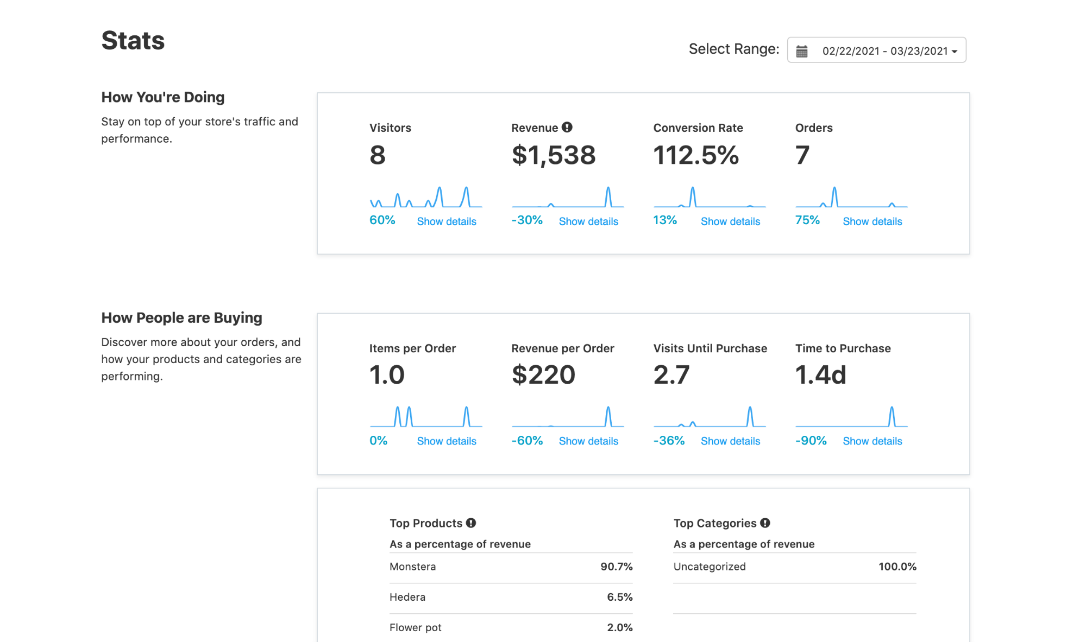Show details for Time to Purchase
Screen dimensions: 1086x642
tap(871, 441)
